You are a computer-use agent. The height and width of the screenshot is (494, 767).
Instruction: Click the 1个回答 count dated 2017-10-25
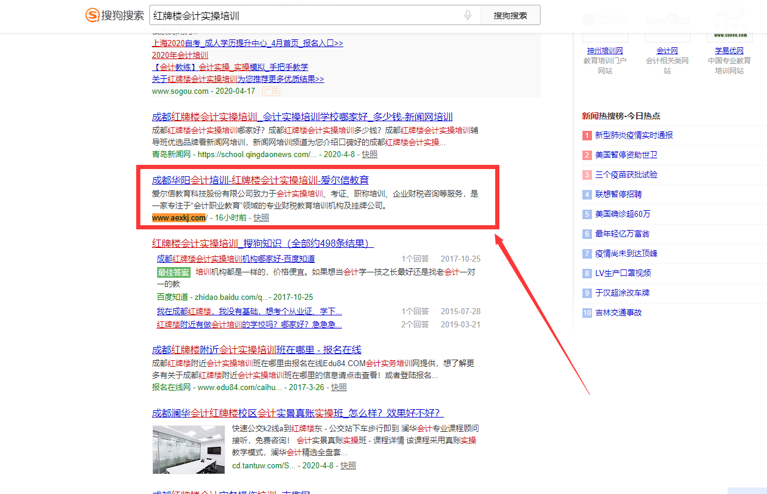(415, 259)
